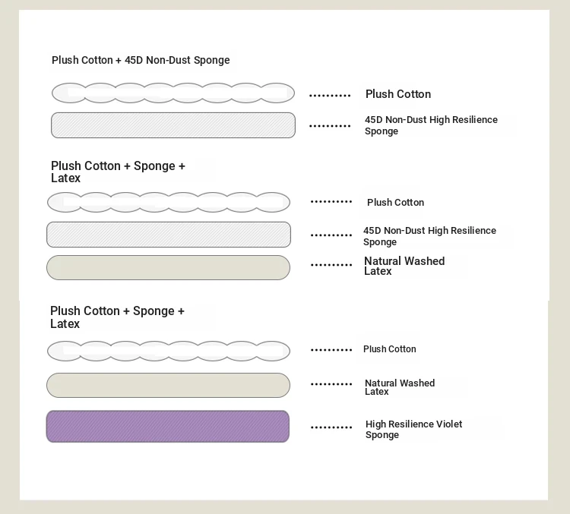Click the purple violet sponge bar
This screenshot has height=514, width=570.
168,427
